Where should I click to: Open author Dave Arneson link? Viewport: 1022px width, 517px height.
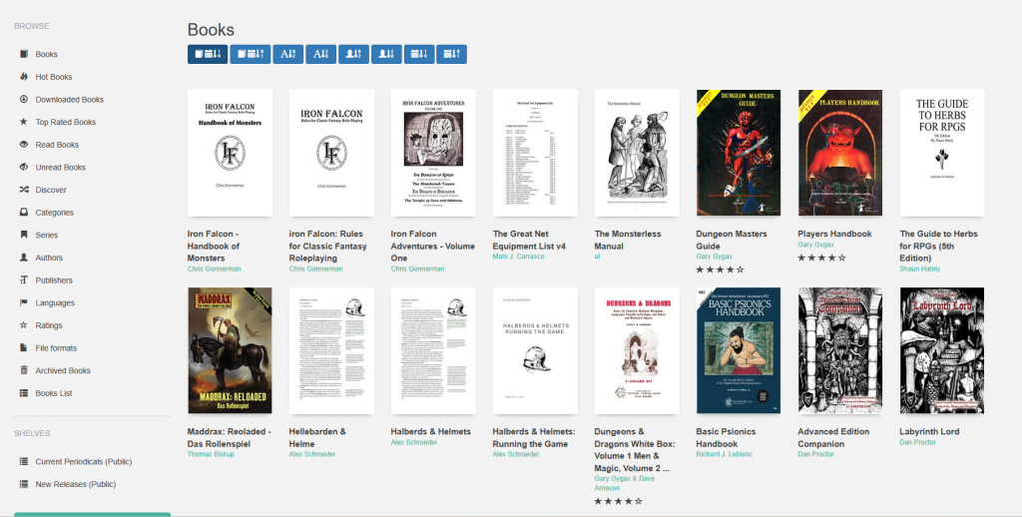tap(625, 483)
